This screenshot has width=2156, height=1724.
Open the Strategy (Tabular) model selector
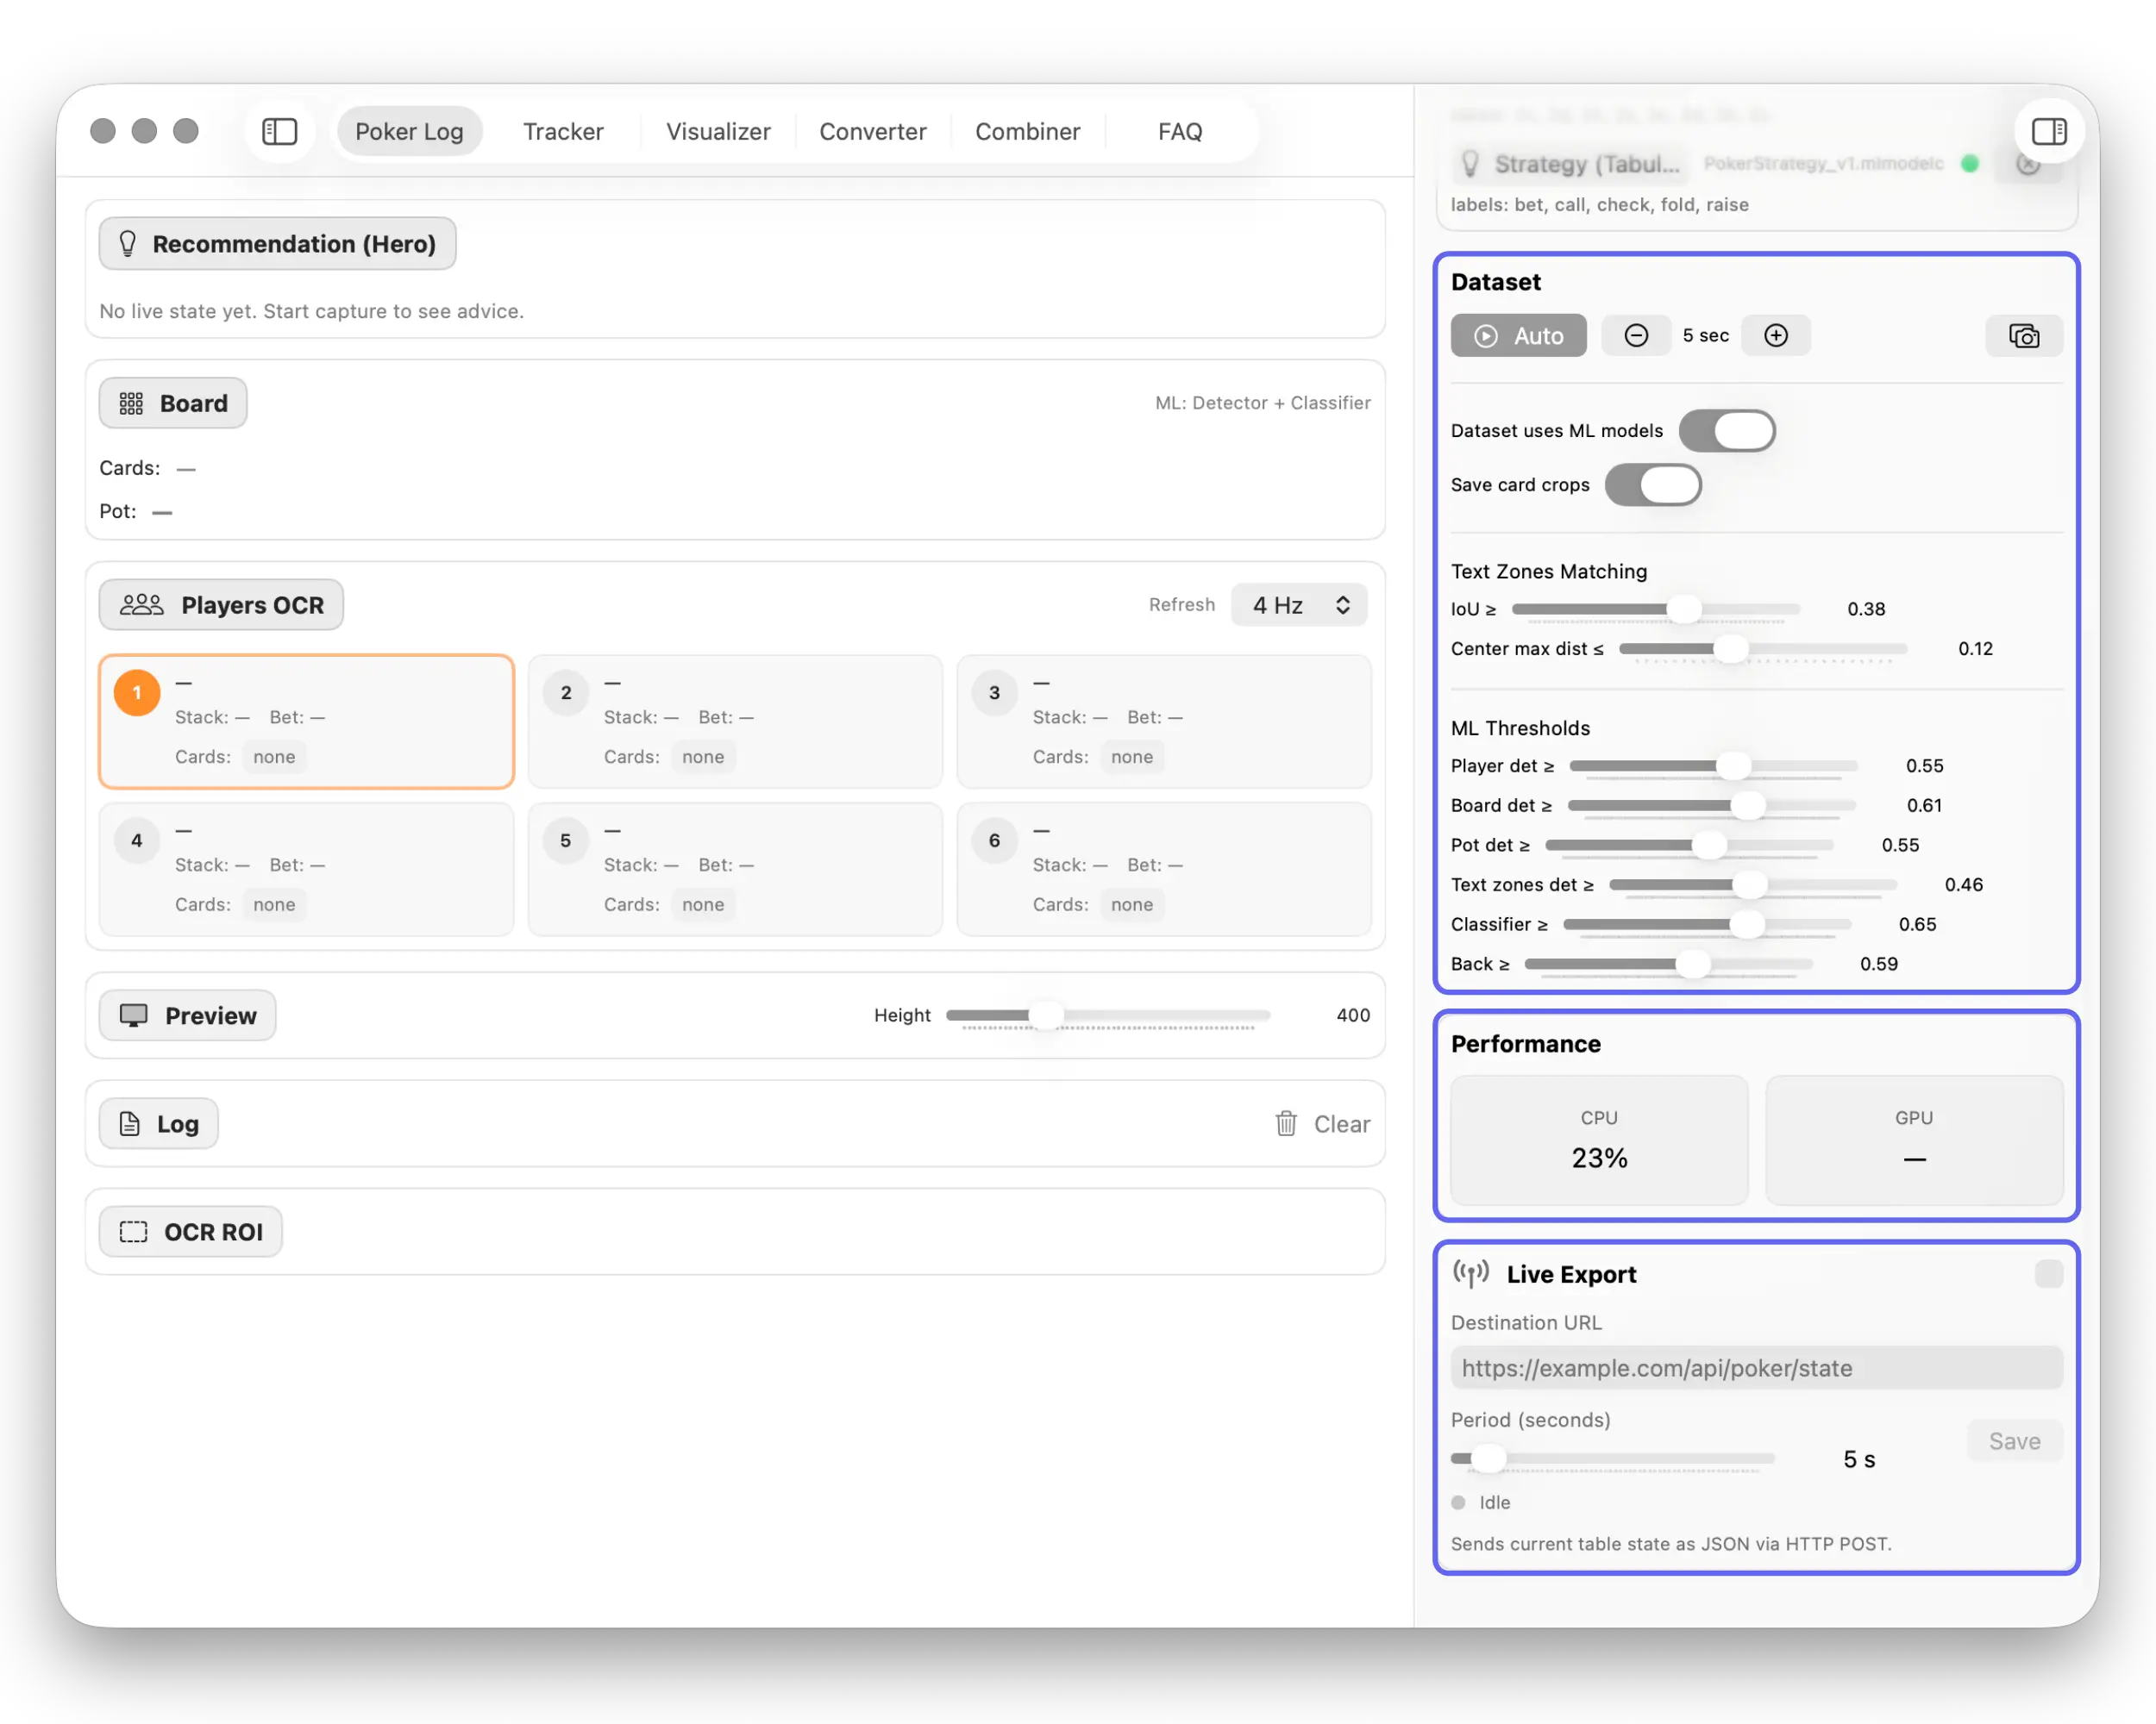coord(1569,164)
